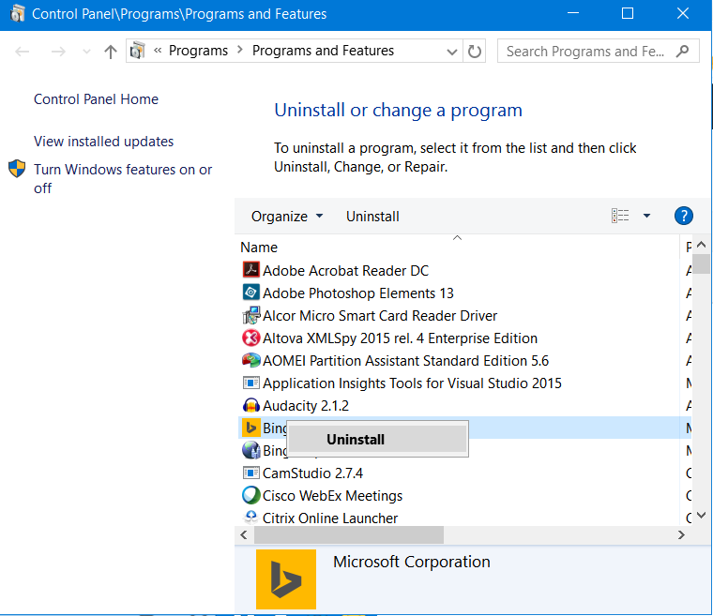Click the Altova XMLSpy program icon
Viewport: 713px width, 616px height.
(x=250, y=338)
